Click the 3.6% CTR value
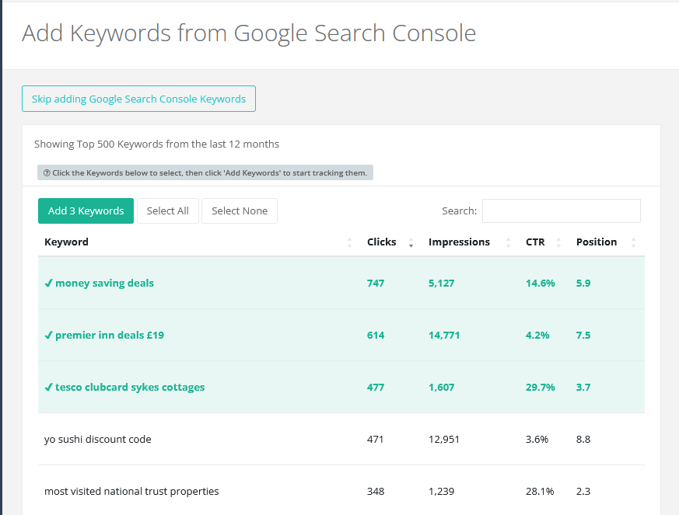Image resolution: width=679 pixels, height=515 pixels. (537, 440)
